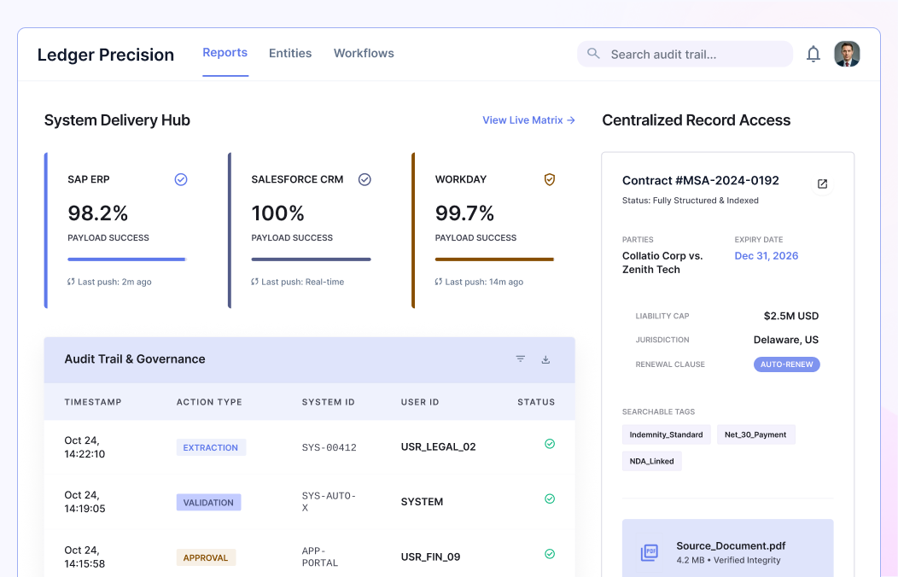Select the Net_30_Payment tag
Viewport: 898px width, 577px height.
[x=755, y=434]
